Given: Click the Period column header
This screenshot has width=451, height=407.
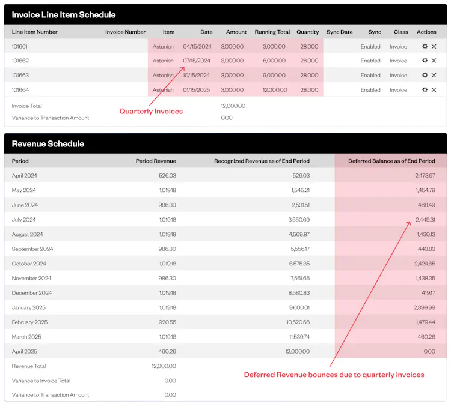Looking at the screenshot, I should (x=20, y=161).
